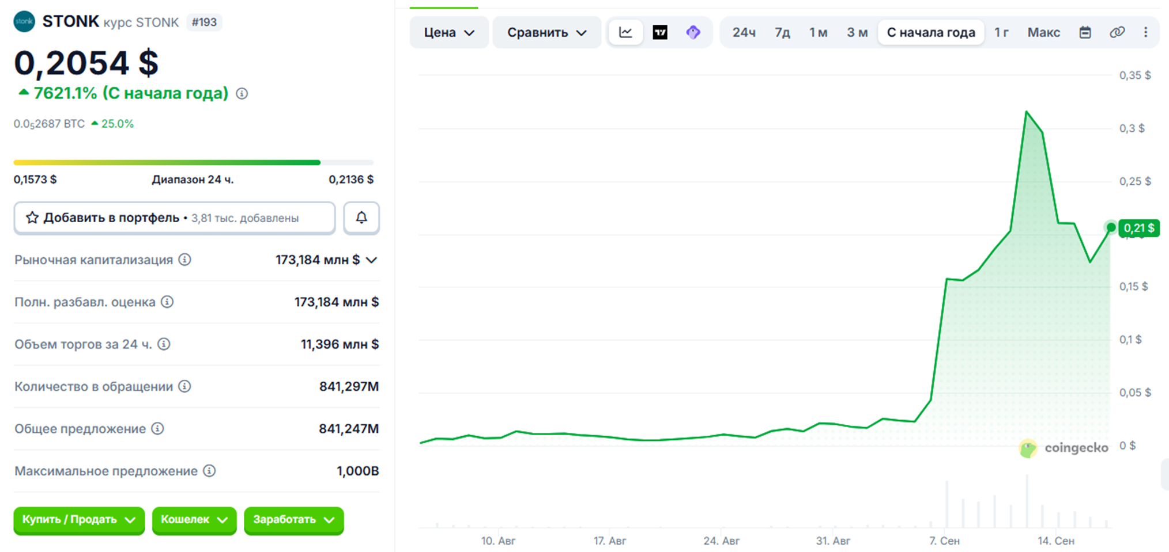
Task: Select the С начала года time range
Action: click(x=931, y=32)
